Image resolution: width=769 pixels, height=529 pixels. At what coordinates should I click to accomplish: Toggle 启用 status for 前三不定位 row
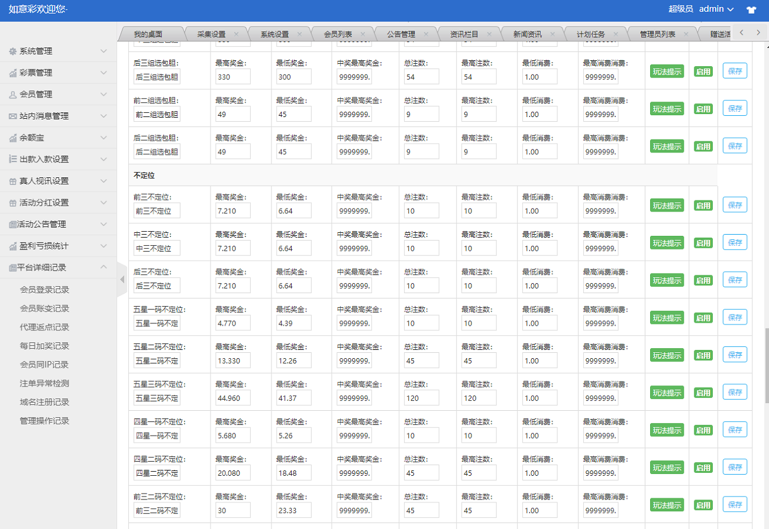[703, 206]
